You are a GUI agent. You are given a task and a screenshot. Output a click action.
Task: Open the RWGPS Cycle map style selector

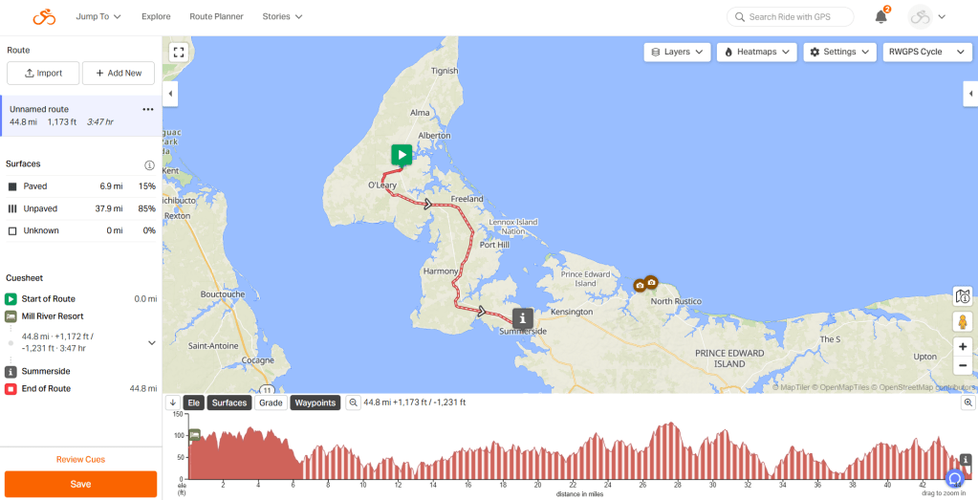tap(925, 52)
